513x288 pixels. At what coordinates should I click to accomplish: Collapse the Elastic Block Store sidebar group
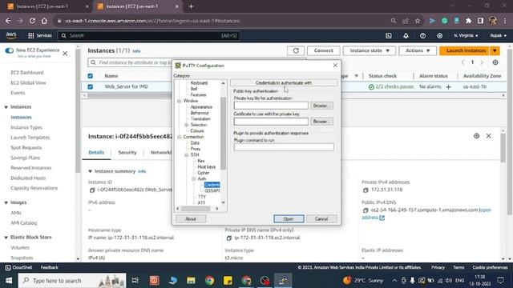tap(6, 238)
